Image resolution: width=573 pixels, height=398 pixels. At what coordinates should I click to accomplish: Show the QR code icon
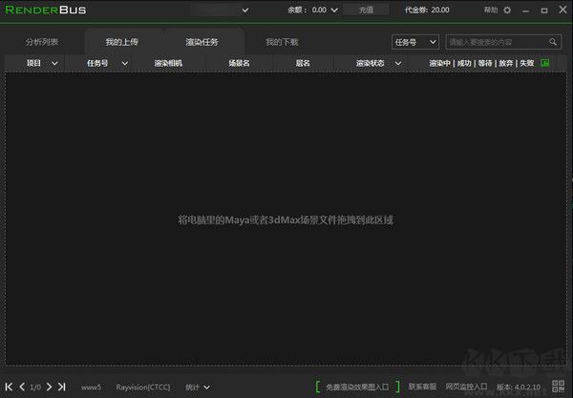coord(558,386)
